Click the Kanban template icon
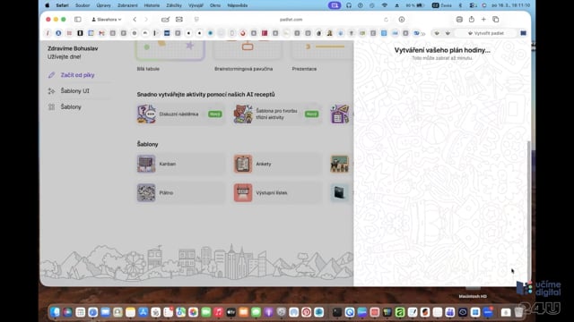 146,164
